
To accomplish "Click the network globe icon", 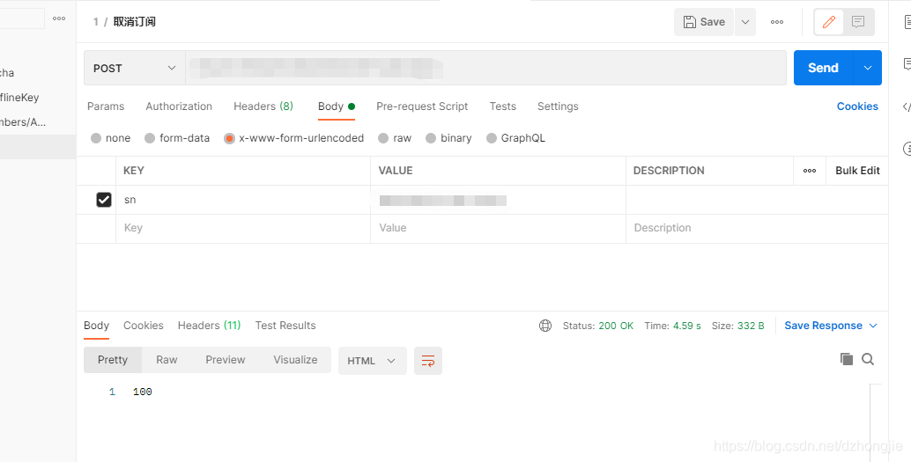I will (x=545, y=326).
